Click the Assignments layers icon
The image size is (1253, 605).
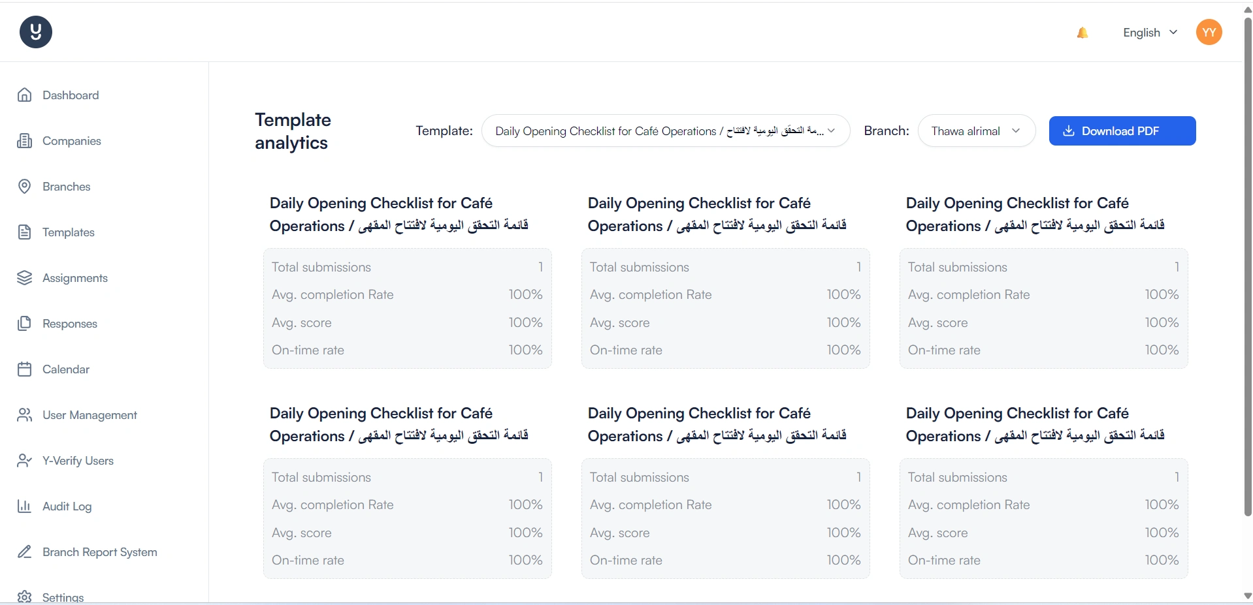coord(24,278)
